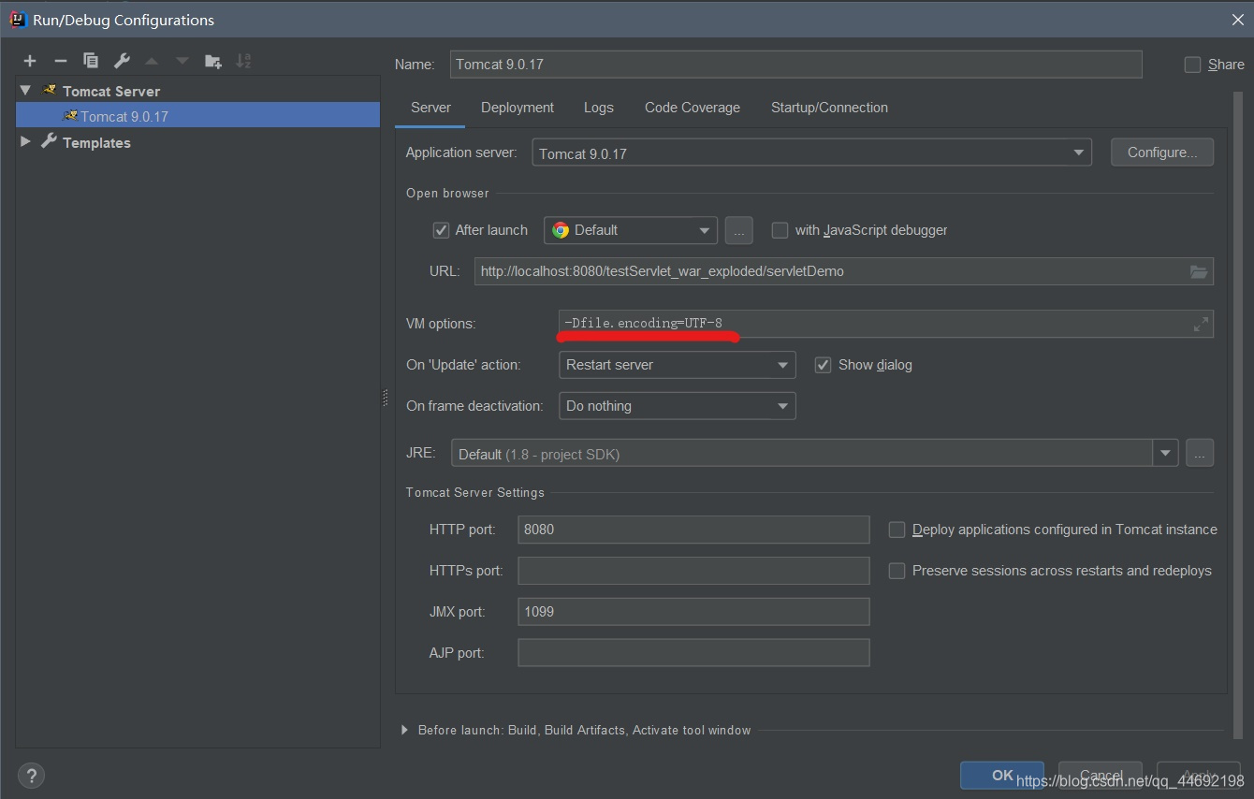Copy the selected configuration
Screen dimensions: 1254x799
point(91,61)
